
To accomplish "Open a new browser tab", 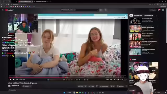I will pos(50,2).
